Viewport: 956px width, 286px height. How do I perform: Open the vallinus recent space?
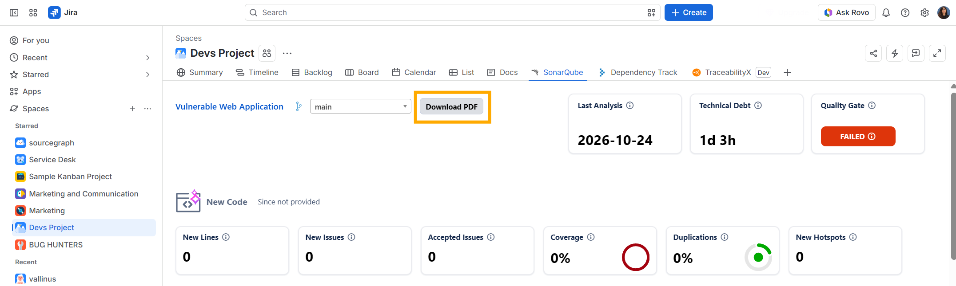84,279
